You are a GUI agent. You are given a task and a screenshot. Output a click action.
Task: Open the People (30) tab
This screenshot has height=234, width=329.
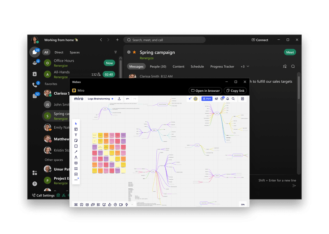pyautogui.click(x=158, y=66)
